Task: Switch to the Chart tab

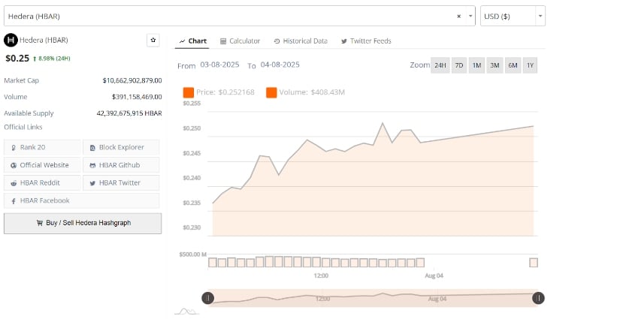Action: click(x=192, y=41)
